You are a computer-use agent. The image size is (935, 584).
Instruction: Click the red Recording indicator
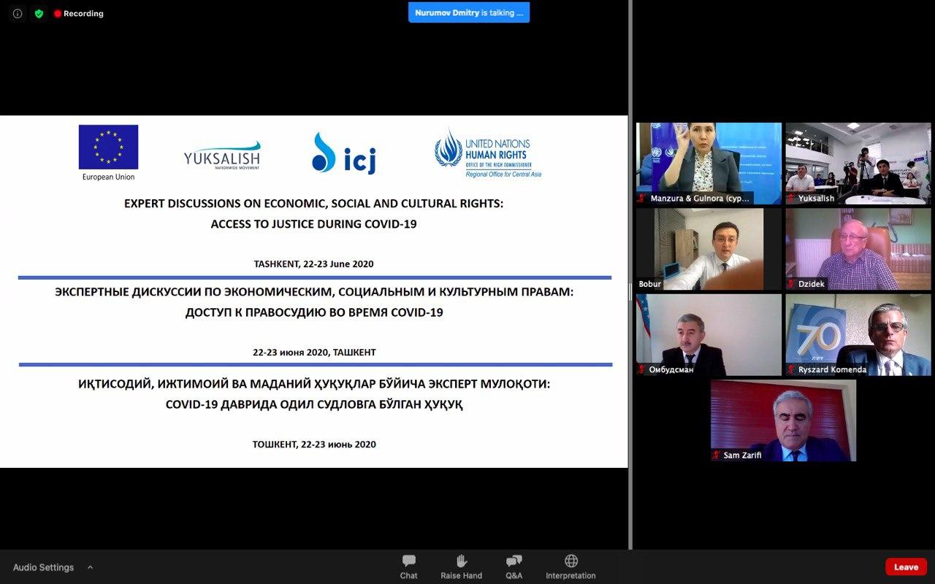pos(78,14)
